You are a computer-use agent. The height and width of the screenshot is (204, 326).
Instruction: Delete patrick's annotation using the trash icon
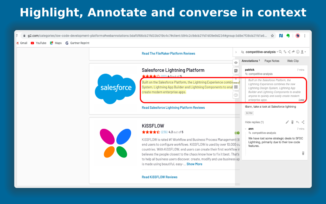[292, 122]
